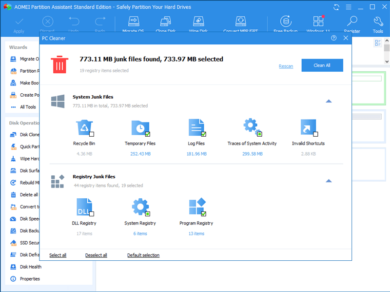Uncheck the Log Files checkbox
The image size is (390, 292).
[x=204, y=134]
